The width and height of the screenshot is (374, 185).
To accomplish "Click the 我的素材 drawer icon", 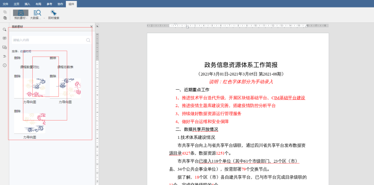I will (x=21, y=13).
